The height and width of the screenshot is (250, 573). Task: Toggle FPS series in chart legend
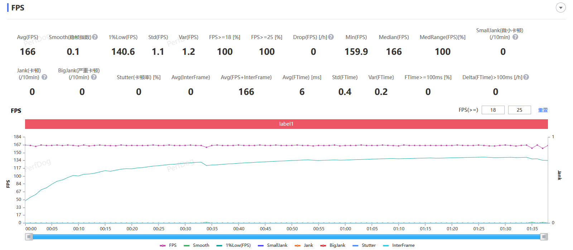point(168,245)
